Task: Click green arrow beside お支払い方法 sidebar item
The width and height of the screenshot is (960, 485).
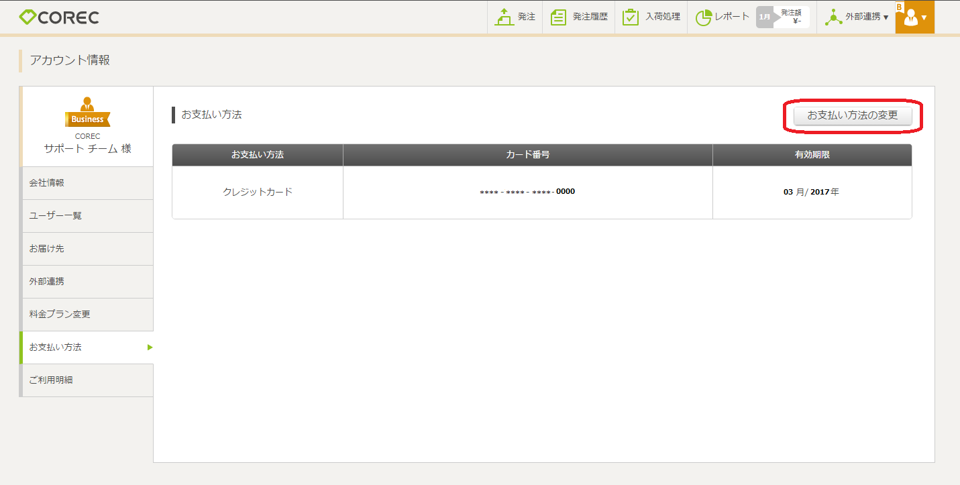Action: (x=150, y=347)
